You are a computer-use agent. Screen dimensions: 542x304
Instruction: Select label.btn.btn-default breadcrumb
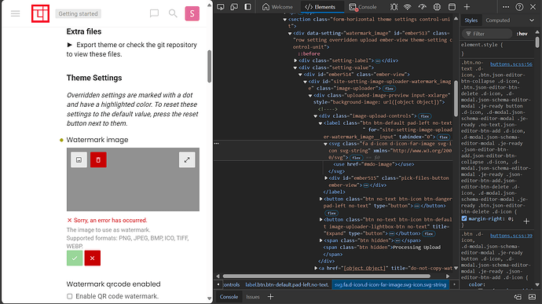[287, 284]
